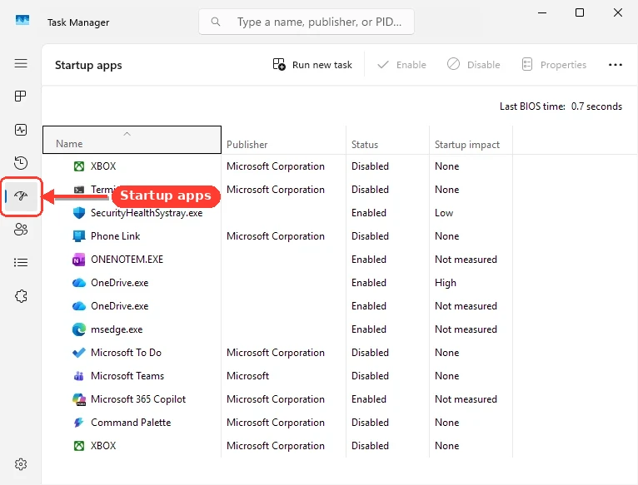Image resolution: width=638 pixels, height=485 pixels.
Task: Open Properties for selected app
Action: 554,65
